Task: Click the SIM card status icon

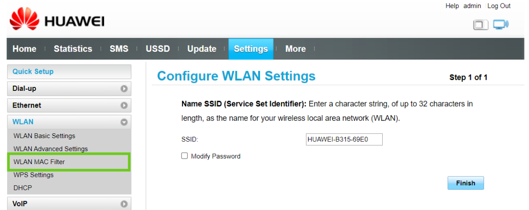Action: 480,25
